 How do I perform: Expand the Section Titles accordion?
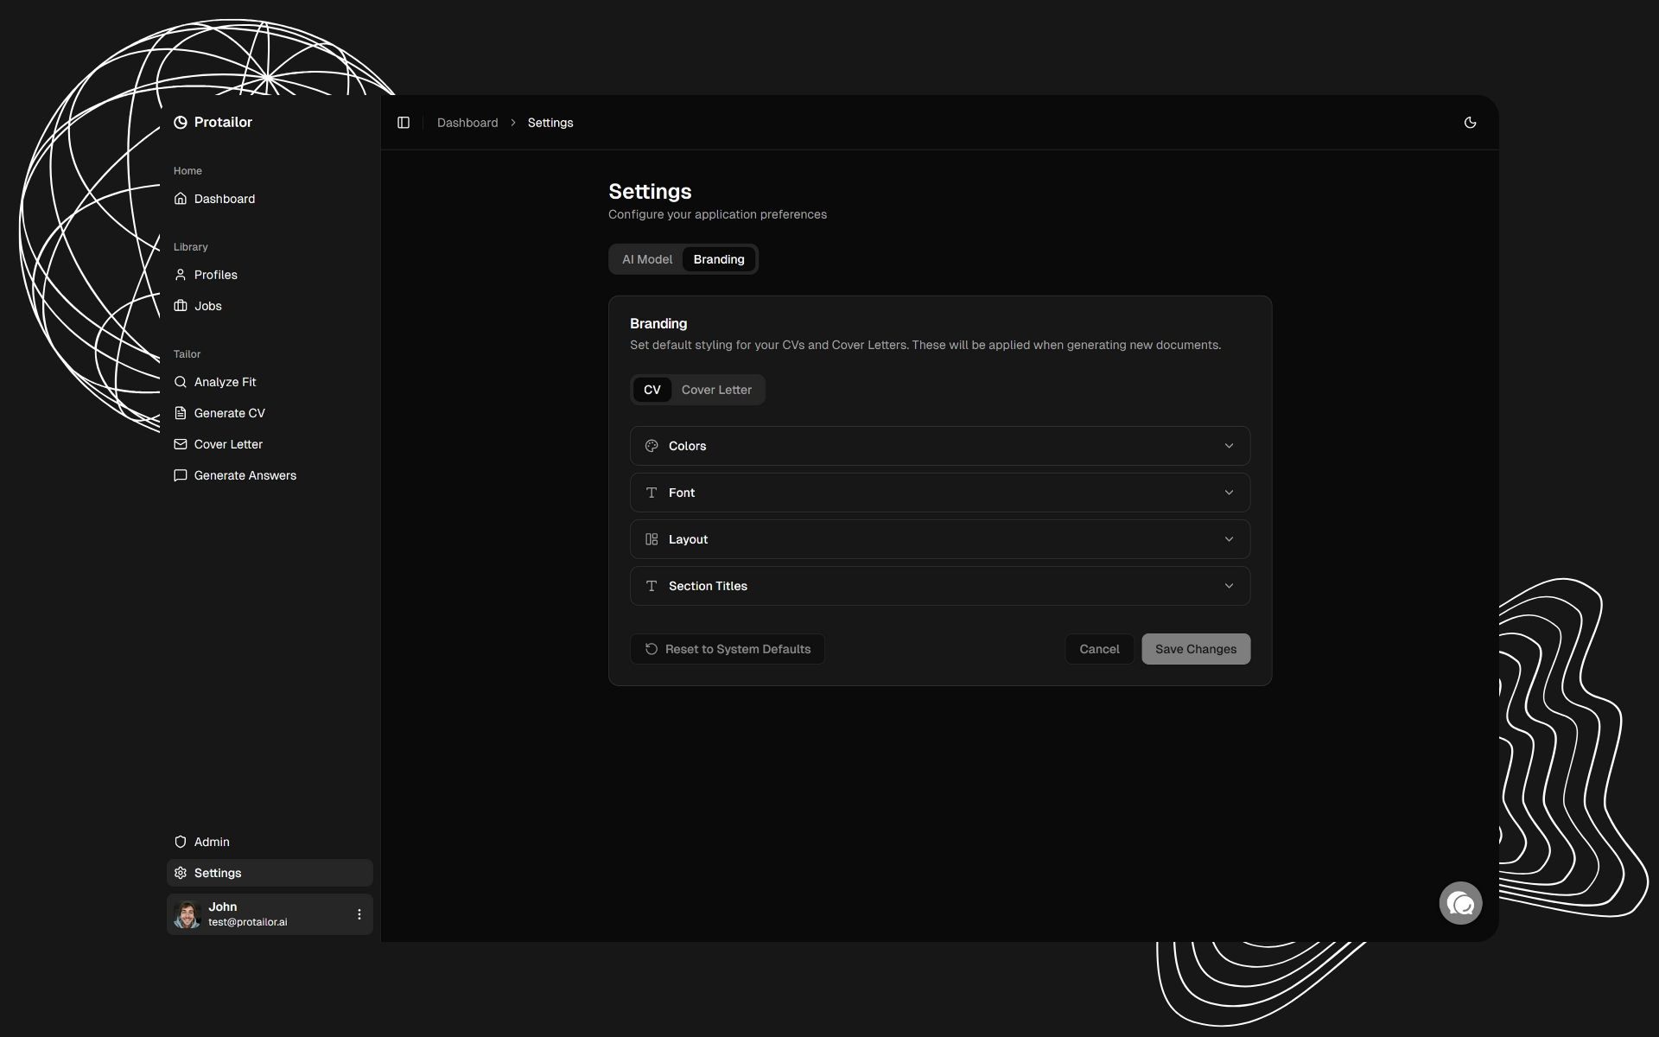[x=939, y=586]
